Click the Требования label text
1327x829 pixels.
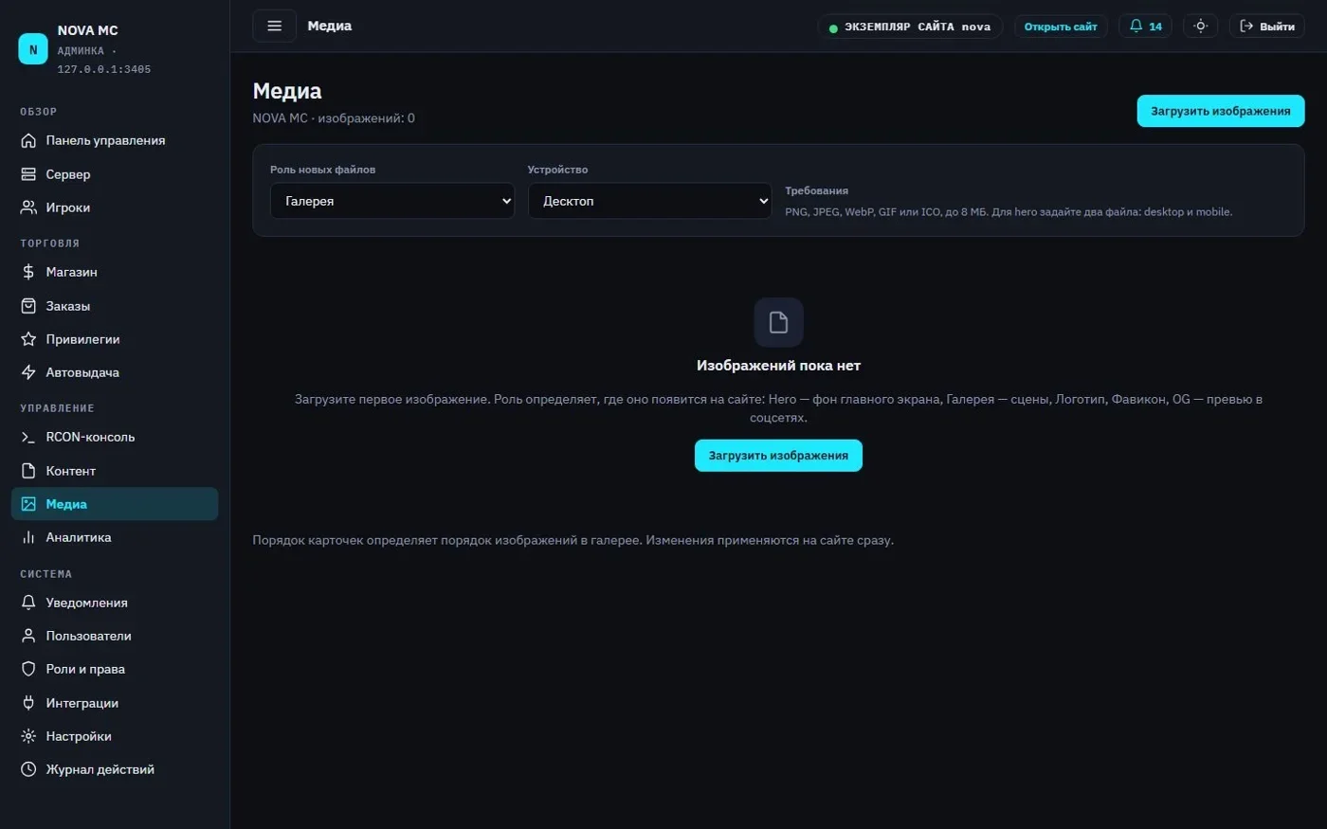[816, 190]
